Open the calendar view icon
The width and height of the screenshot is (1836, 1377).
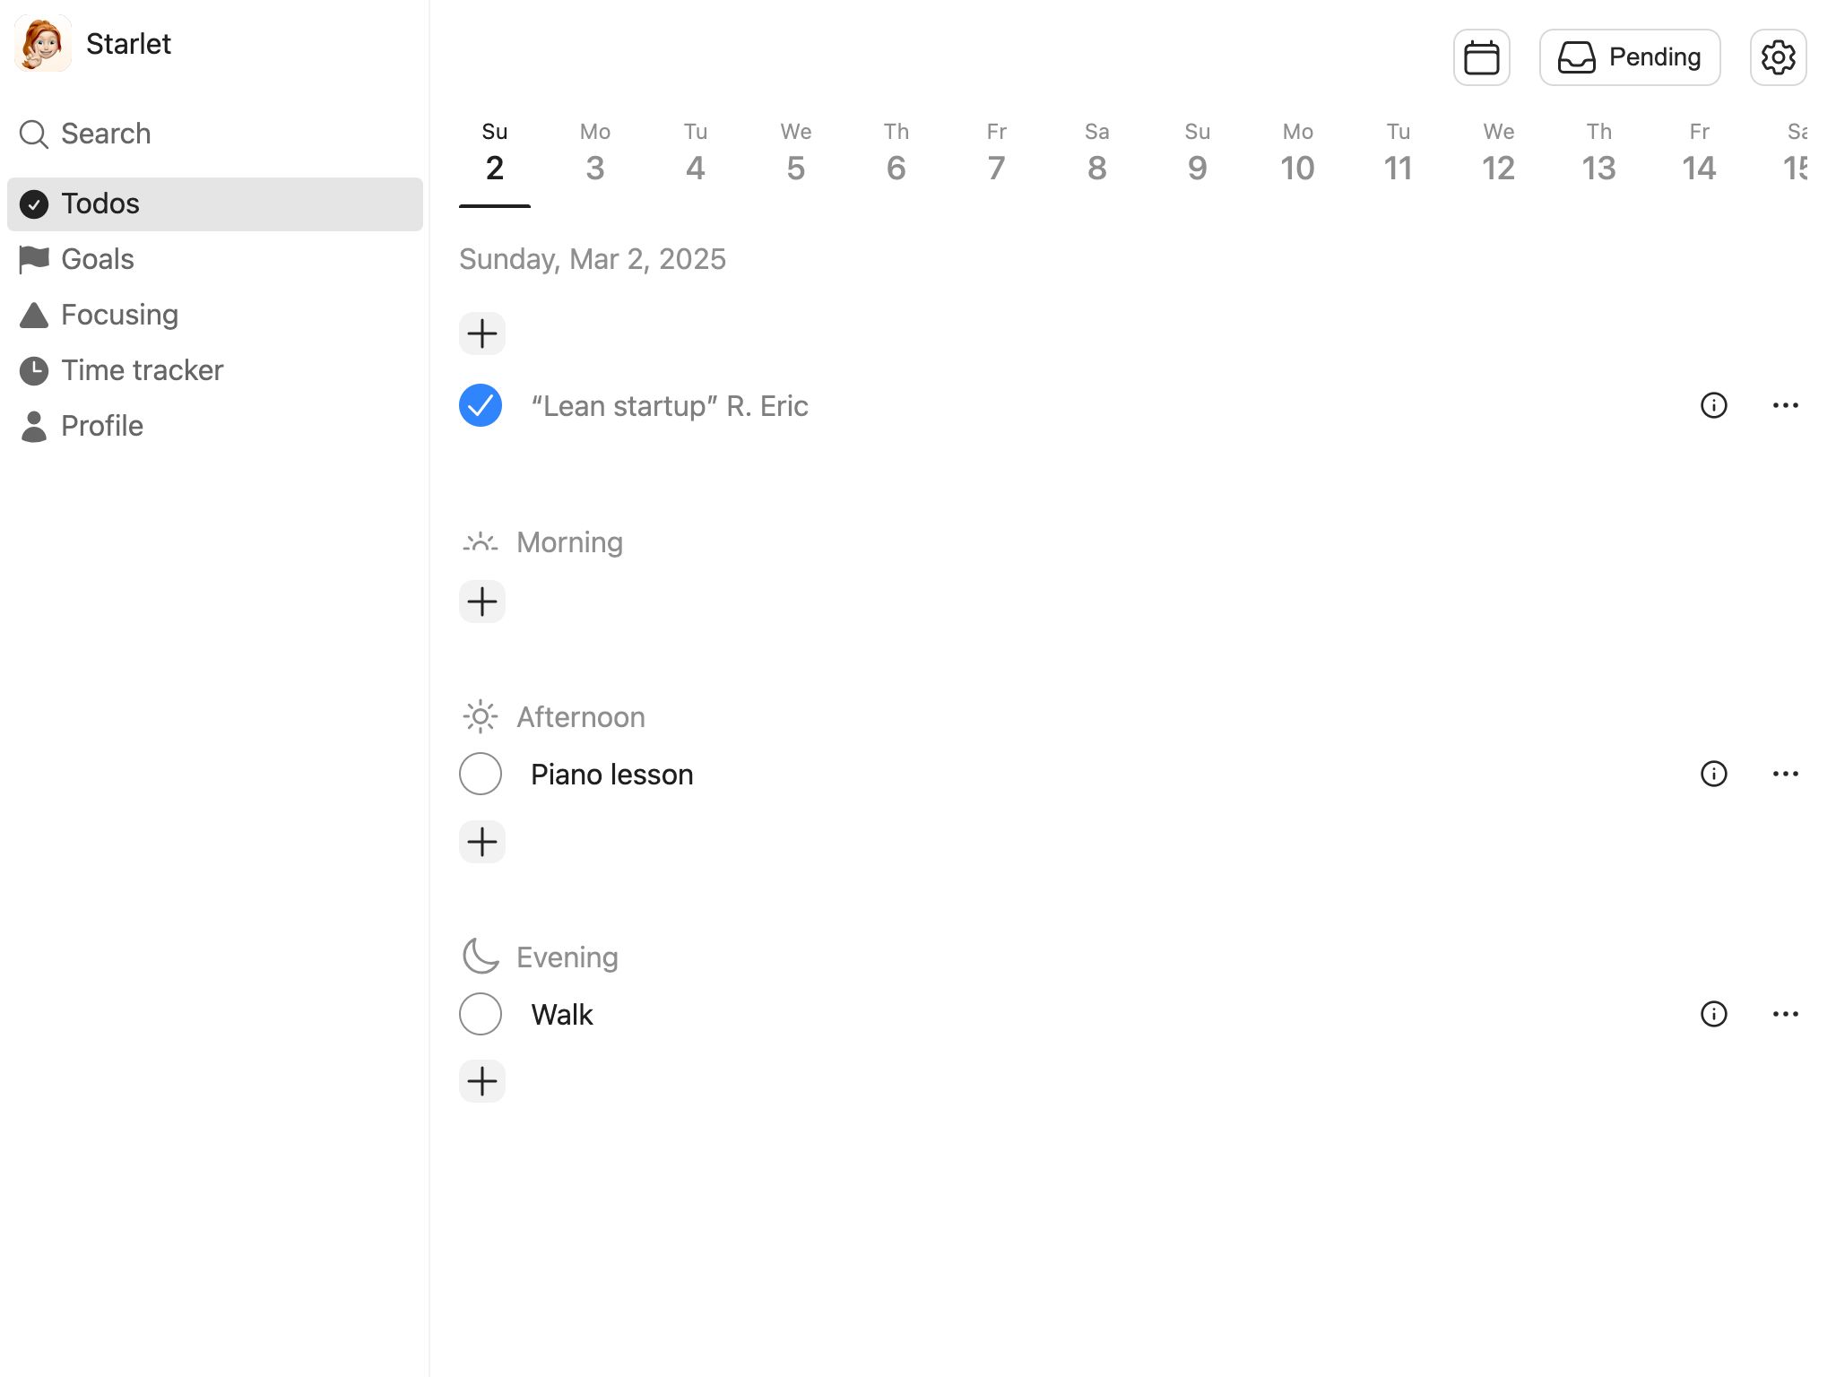tap(1481, 57)
